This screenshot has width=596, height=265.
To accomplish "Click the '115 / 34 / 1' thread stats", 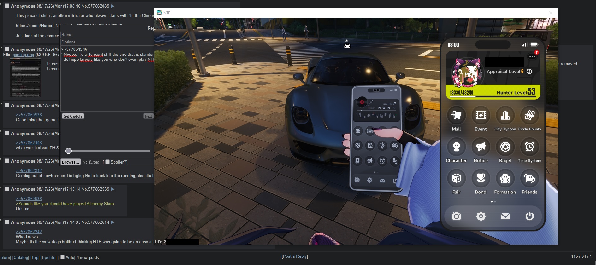I will click(581, 256).
